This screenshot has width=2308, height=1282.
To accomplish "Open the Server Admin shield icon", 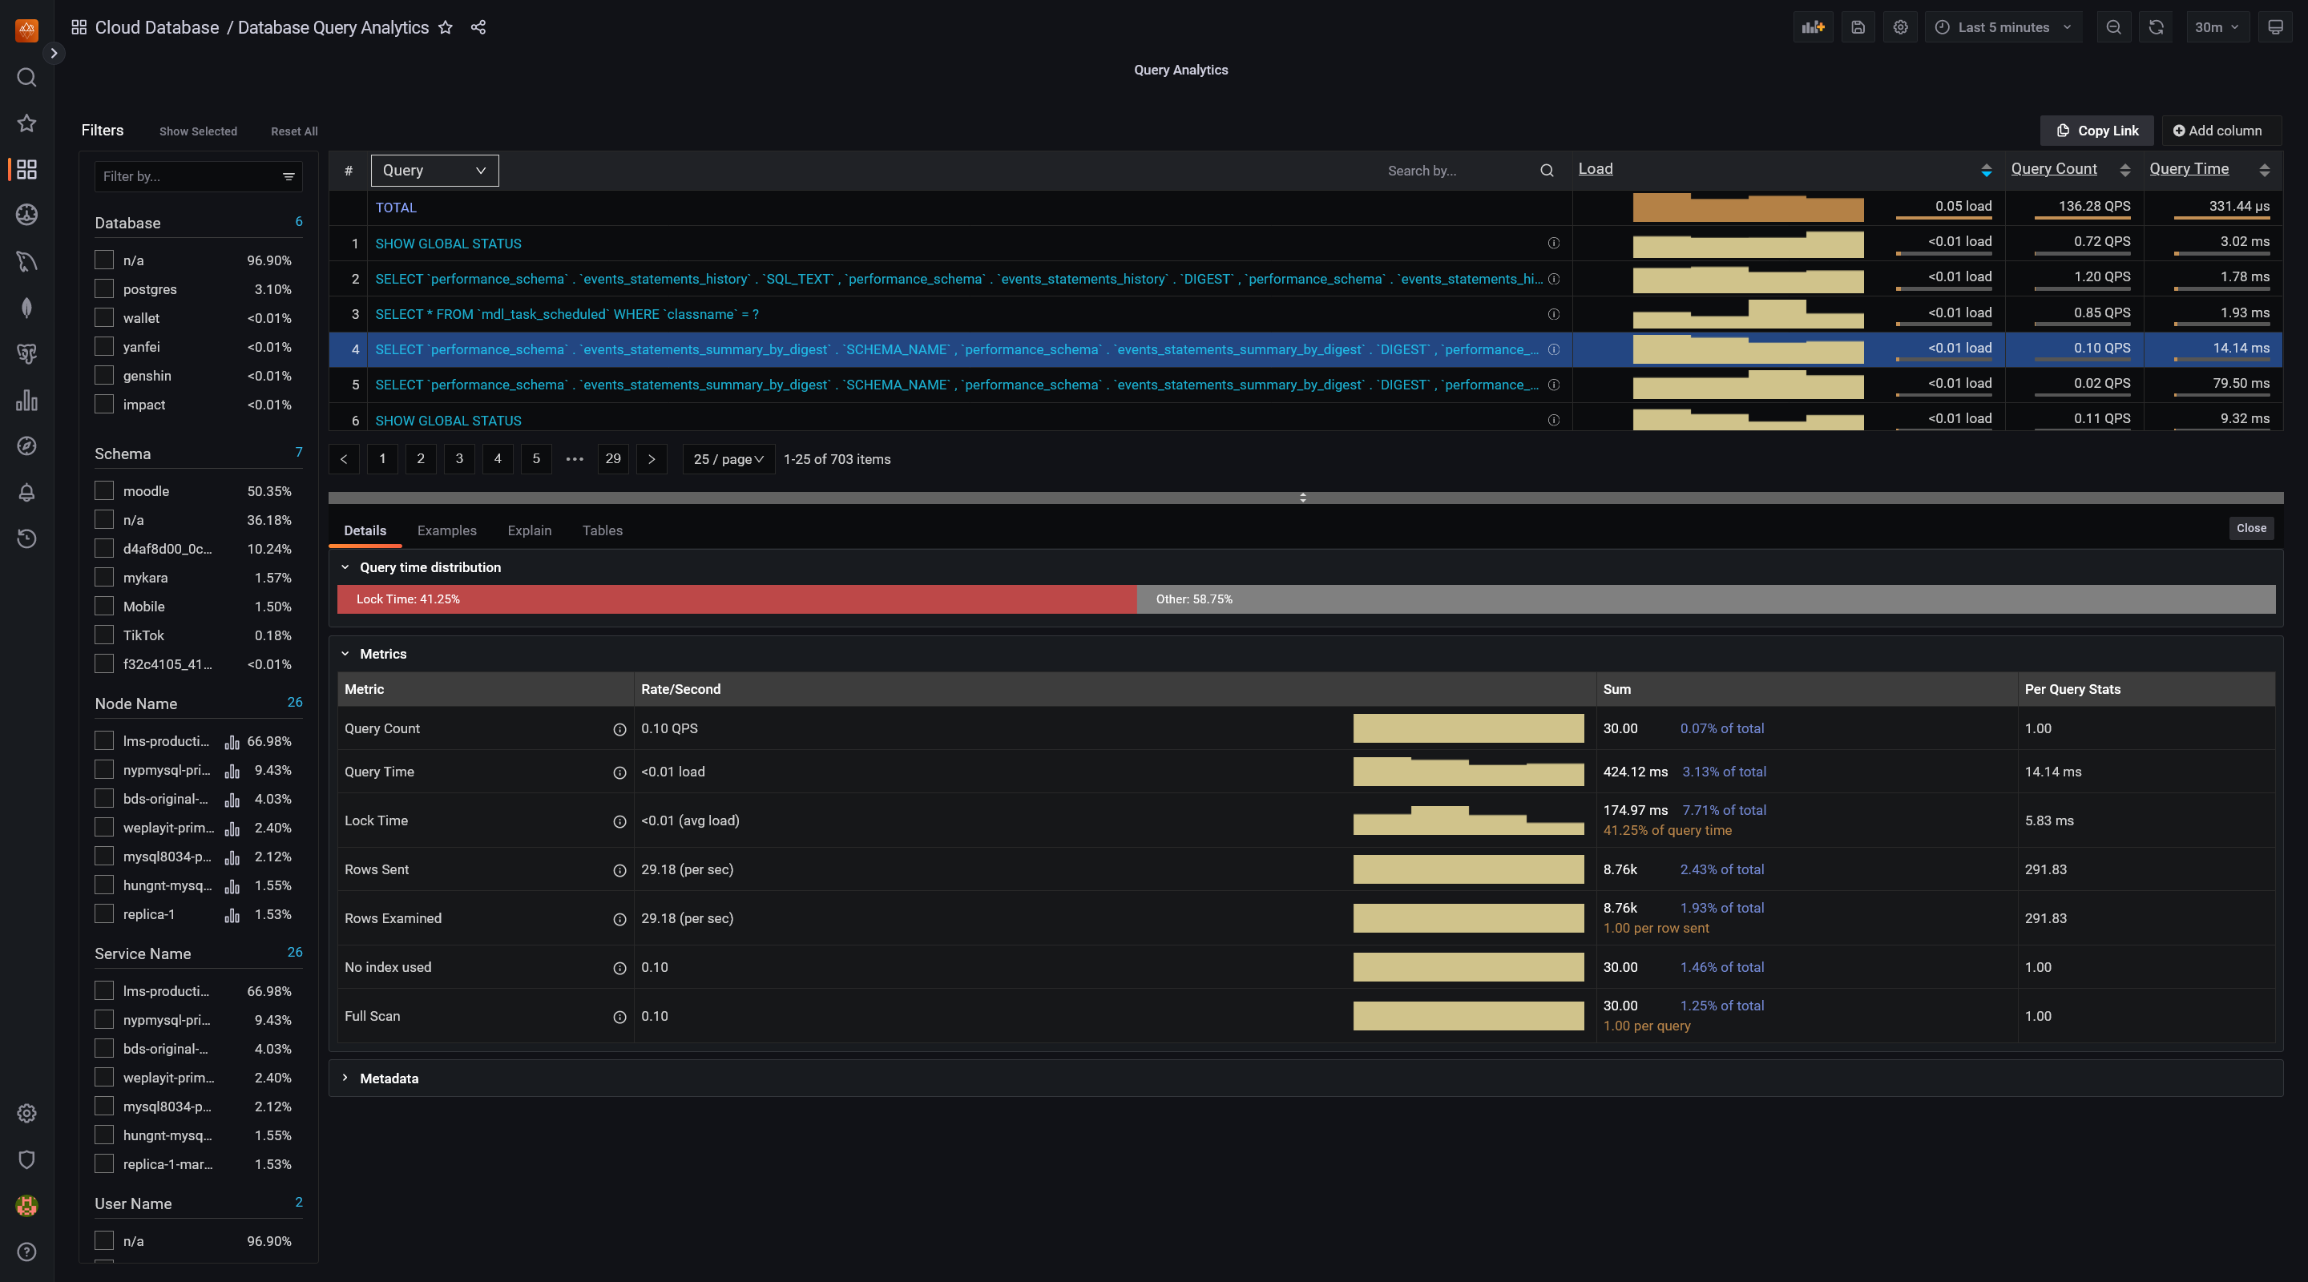I will 27,1159.
